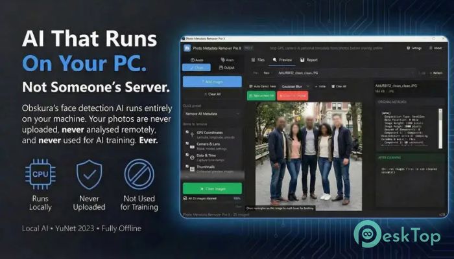454x259 pixels.
Task: Select the Output mode button
Action: tap(227, 67)
